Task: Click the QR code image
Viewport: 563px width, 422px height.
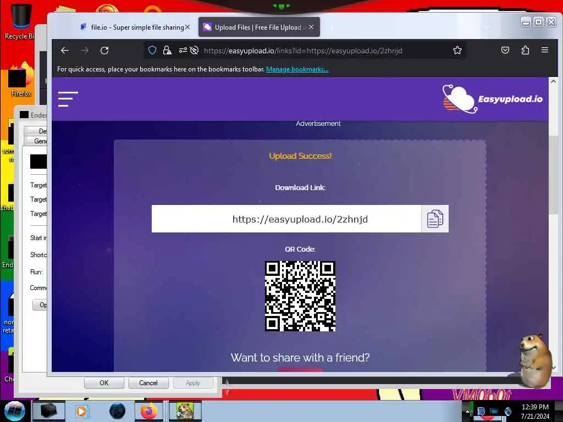Action: (x=300, y=296)
